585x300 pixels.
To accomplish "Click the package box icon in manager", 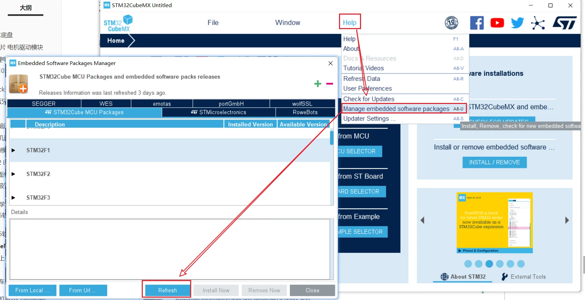I will (18, 84).
